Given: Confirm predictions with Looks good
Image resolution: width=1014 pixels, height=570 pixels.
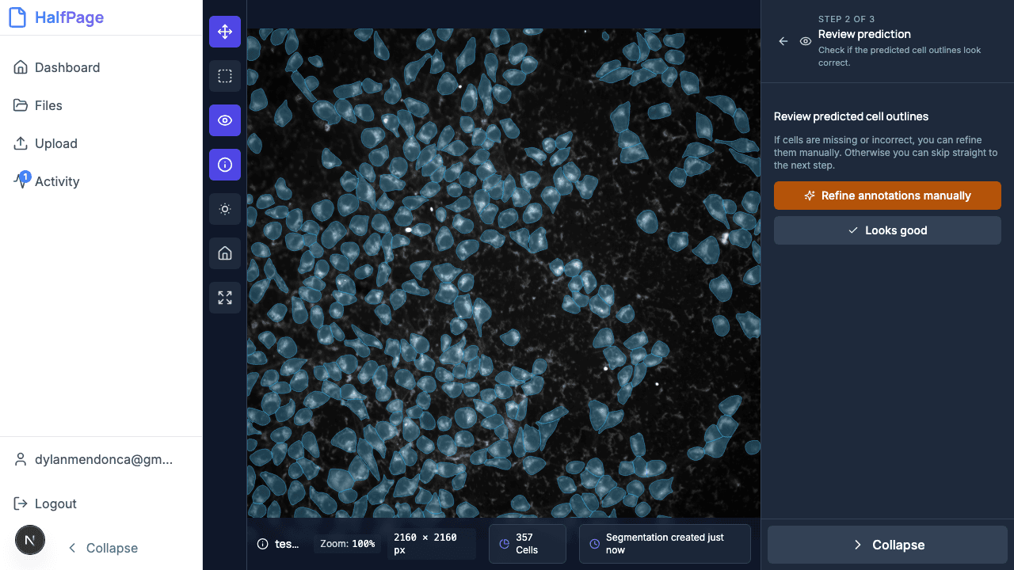Looking at the screenshot, I should pos(887,230).
